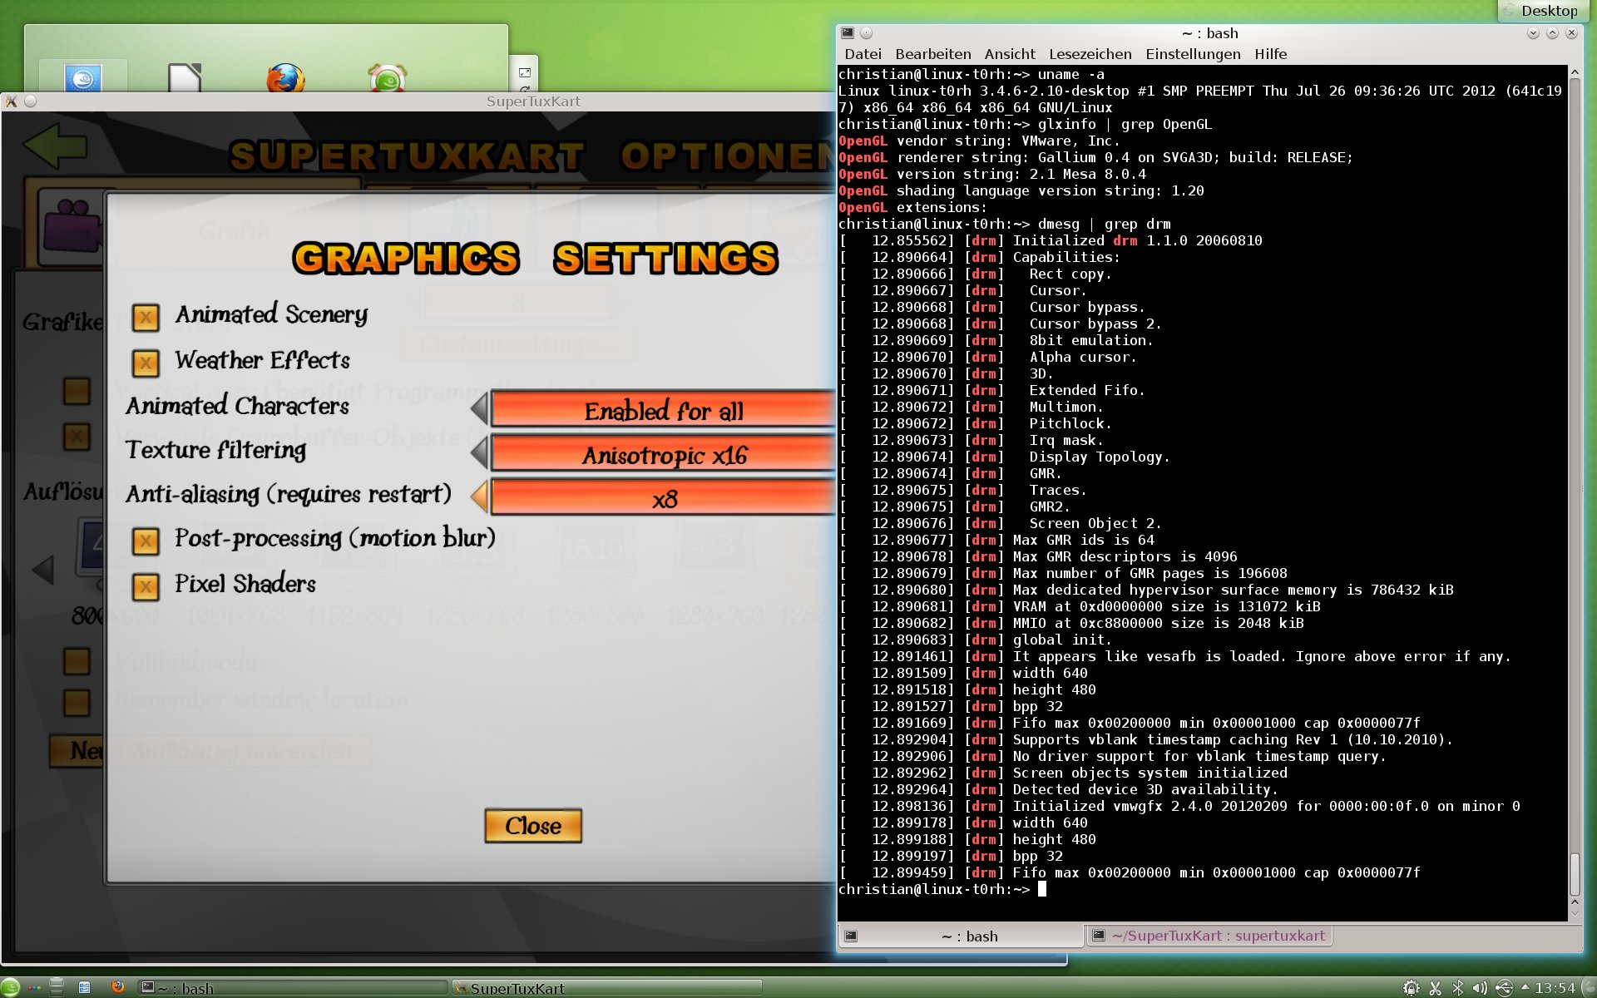Viewport: 1597px width, 998px height.
Task: Open the pager stack icon in taskbar
Action: click(x=57, y=987)
